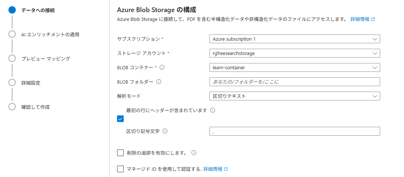Open the サブスクリプション dropdown
This screenshot has height=177, width=404.
click(294, 39)
